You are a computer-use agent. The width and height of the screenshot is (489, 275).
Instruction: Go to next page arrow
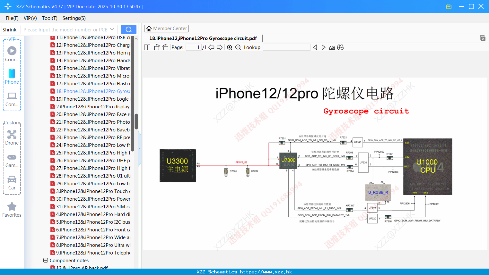220,47
